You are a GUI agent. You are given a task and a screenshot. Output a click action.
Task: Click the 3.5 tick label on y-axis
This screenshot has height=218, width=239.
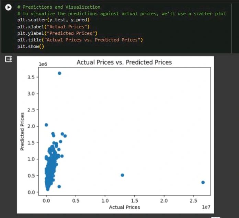coord(31,77)
